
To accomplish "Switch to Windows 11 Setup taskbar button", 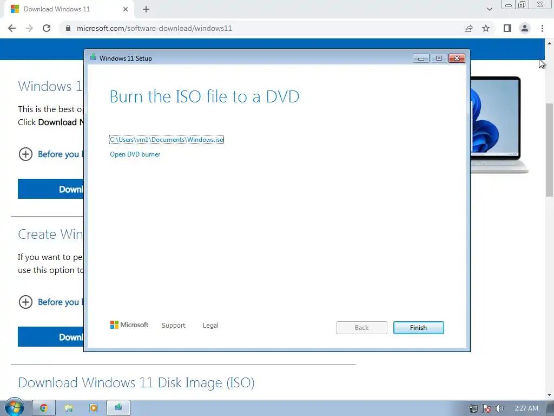I will (x=118, y=408).
